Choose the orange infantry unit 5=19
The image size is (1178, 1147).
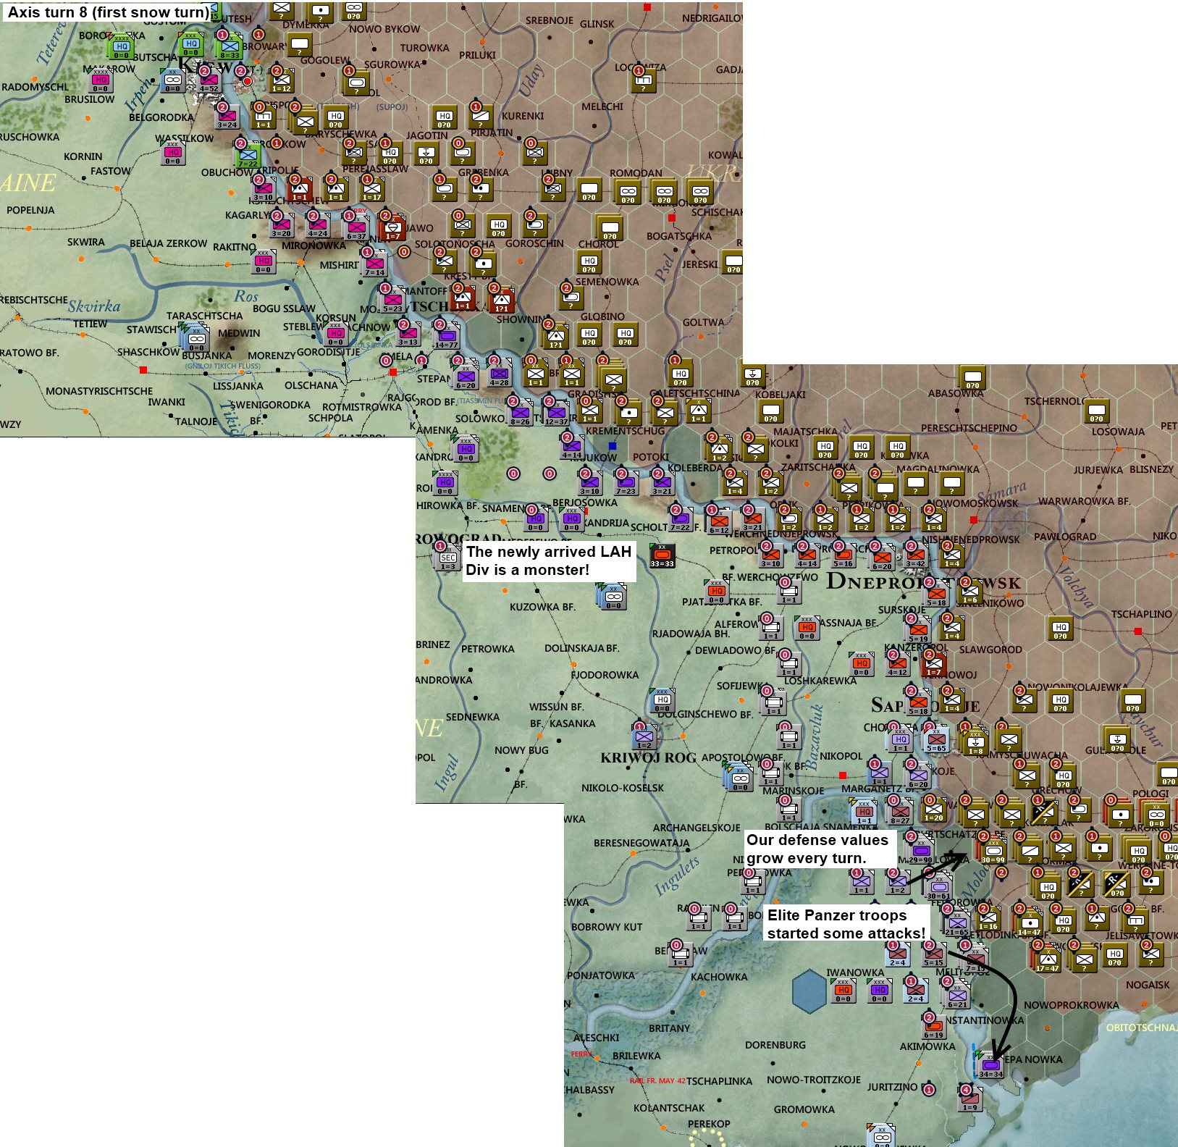pyautogui.click(x=919, y=631)
